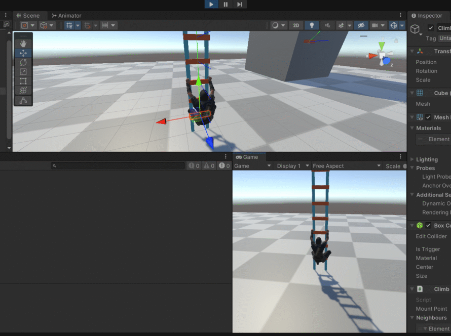Screen dimensions: 451x336
Task: Toggle scene audio mute icon
Action: click(x=328, y=25)
